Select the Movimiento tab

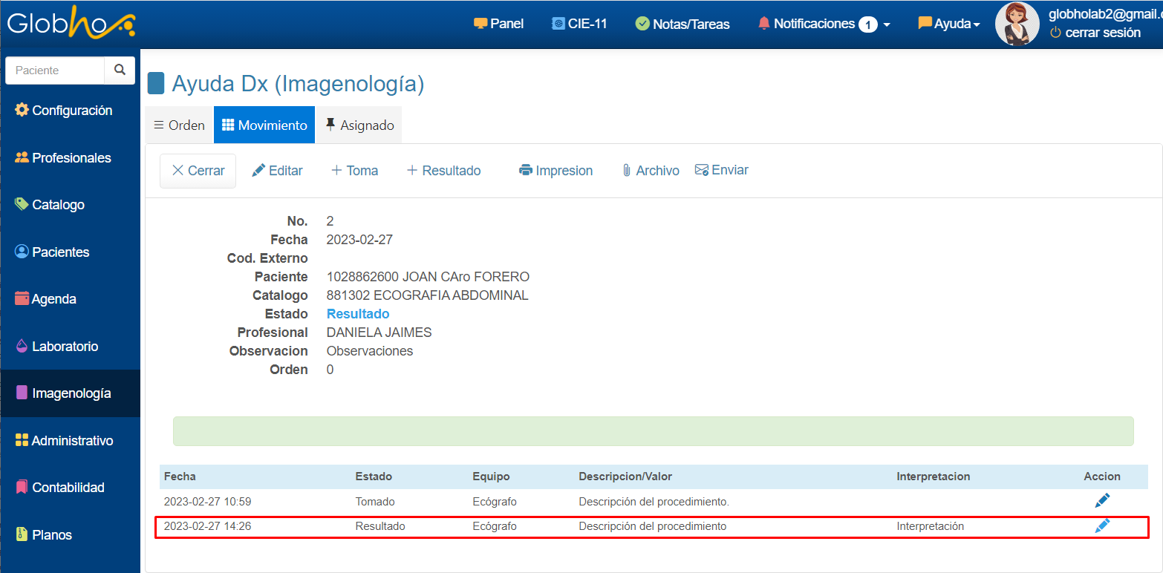264,125
